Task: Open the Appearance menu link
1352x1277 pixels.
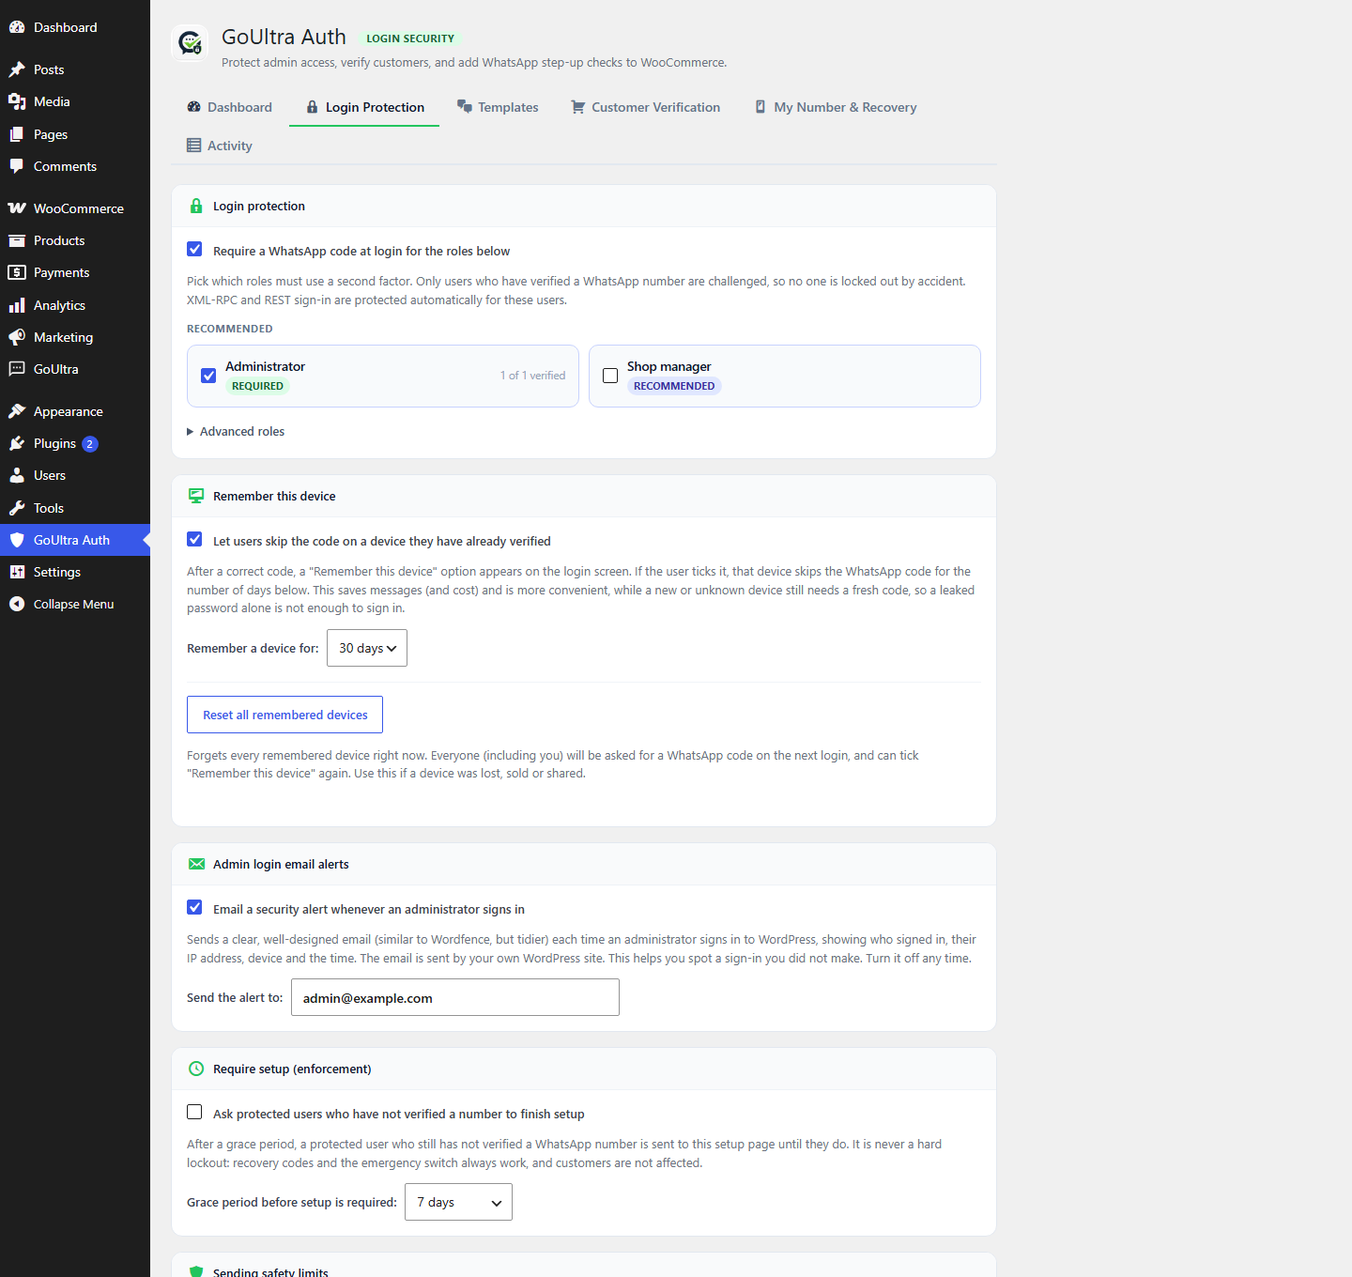Action: coord(75,411)
